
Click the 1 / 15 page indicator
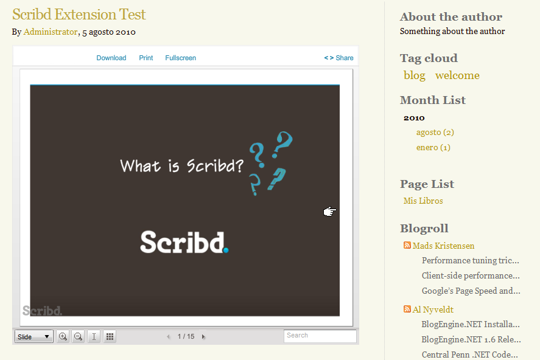(186, 336)
